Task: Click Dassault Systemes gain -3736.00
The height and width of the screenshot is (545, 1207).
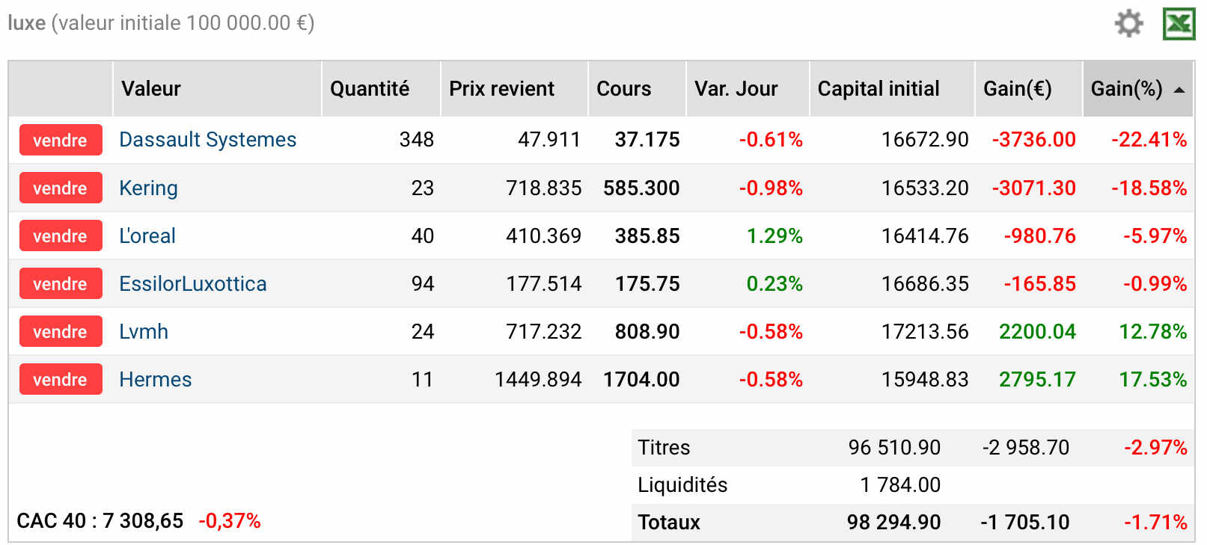Action: click(x=1033, y=140)
